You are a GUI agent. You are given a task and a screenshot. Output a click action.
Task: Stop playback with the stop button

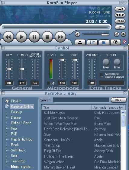pyautogui.click(x=47, y=37)
